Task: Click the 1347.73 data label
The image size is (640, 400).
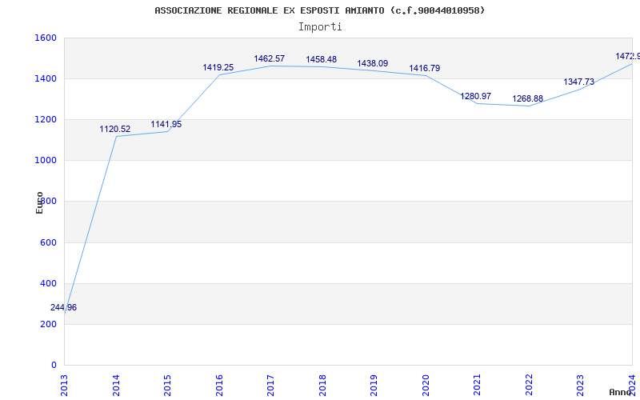Action: click(579, 82)
